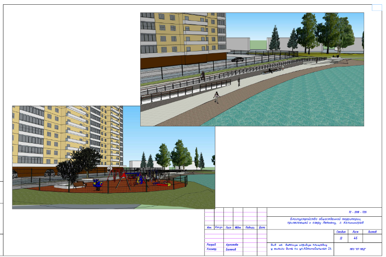Select the Изм. column header
Viewport: 386px width, 257px height.
[209, 227]
